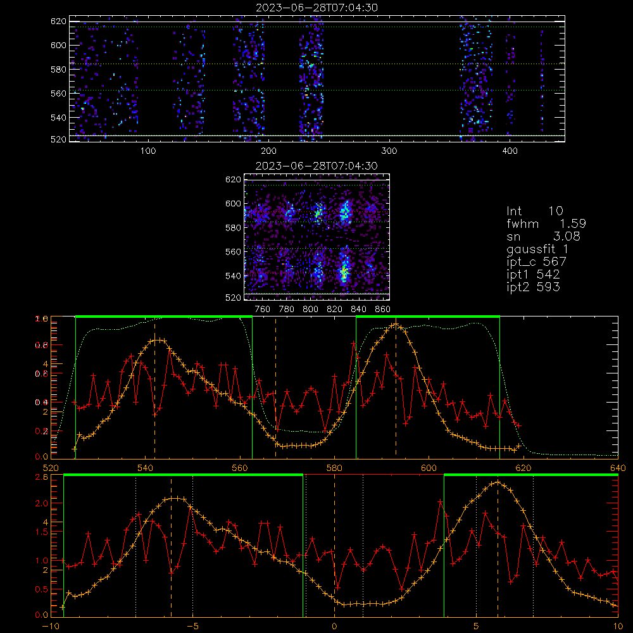Screen dimensions: 633x633
Task: Select the 'sn 3.08' parameter text
Action: point(543,236)
